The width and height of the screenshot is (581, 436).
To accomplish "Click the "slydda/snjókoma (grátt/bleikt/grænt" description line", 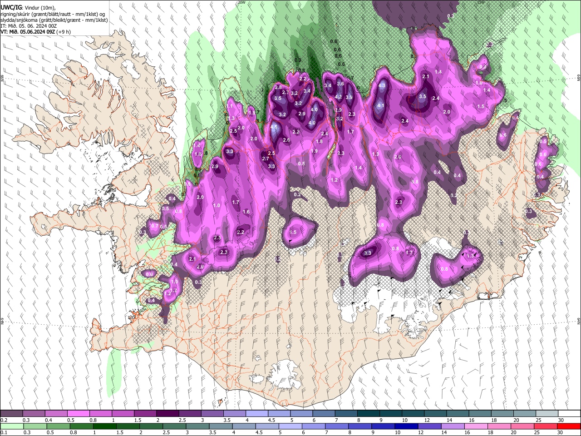I will pos(54,20).
